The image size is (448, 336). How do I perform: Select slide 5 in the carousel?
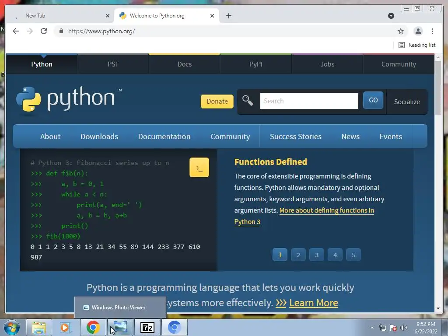(x=353, y=255)
